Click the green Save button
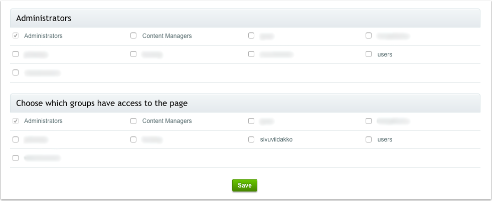Screen dimensions: 492x201 pos(244,185)
